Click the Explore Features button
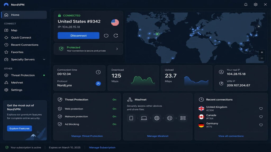Screen dimensions: 271x152 pyautogui.click(x=19, y=129)
